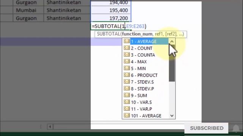Viewport: 243px width, 136px height.
Task: Click the notification bell icon
Action: pos(236,128)
